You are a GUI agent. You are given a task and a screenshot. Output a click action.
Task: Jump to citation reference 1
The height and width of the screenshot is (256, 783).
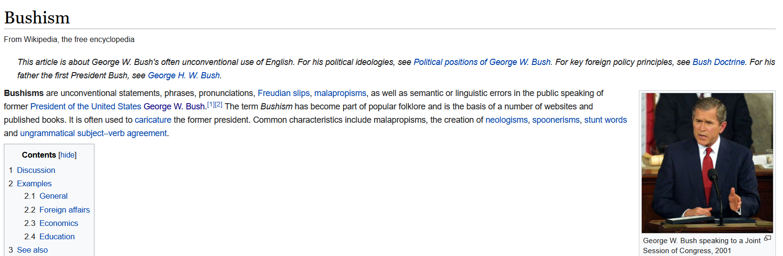point(211,104)
